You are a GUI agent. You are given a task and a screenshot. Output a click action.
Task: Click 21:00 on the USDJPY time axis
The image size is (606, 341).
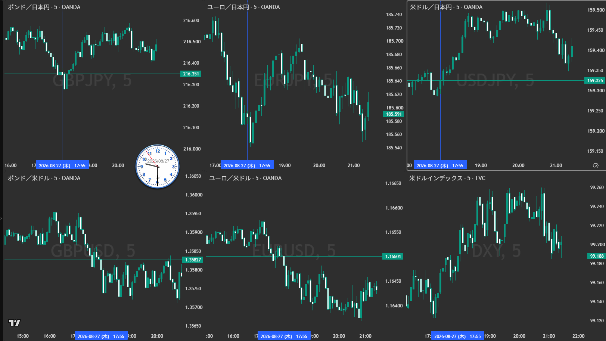click(556, 165)
